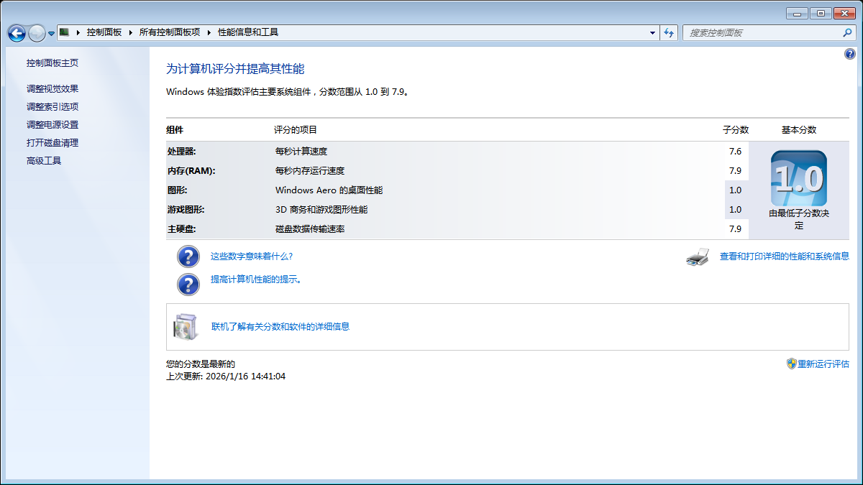
Task: Click the question icon beside 这些数字意味着什么
Action: click(x=188, y=257)
